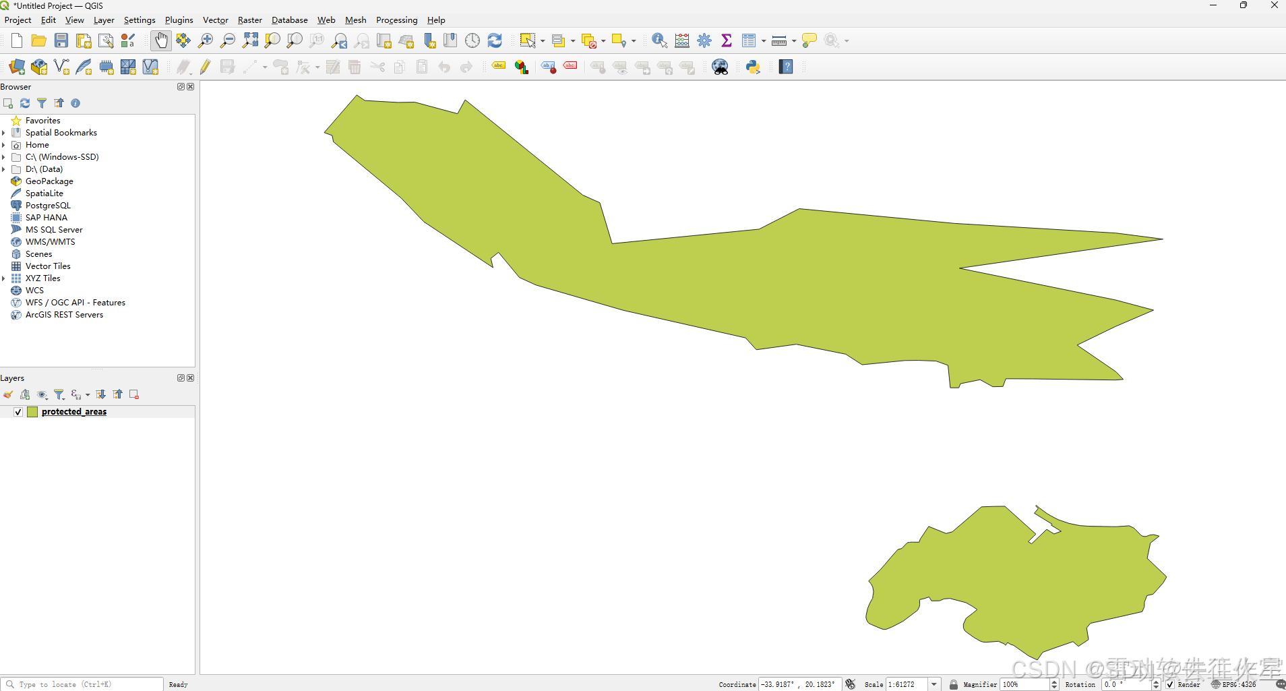Viewport: 1286px width, 691px height.
Task: Select the Pan Map tool
Action: coord(161,40)
